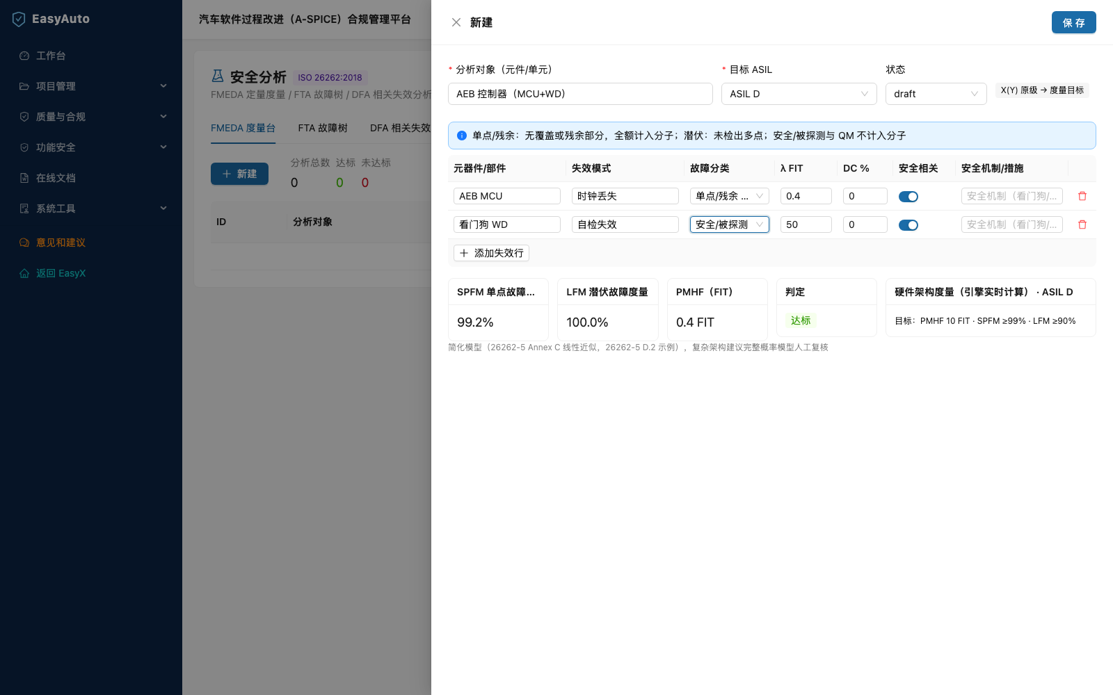Click the 在线文档 document icon
Screen dimensions: 1113x695
(x=24, y=178)
